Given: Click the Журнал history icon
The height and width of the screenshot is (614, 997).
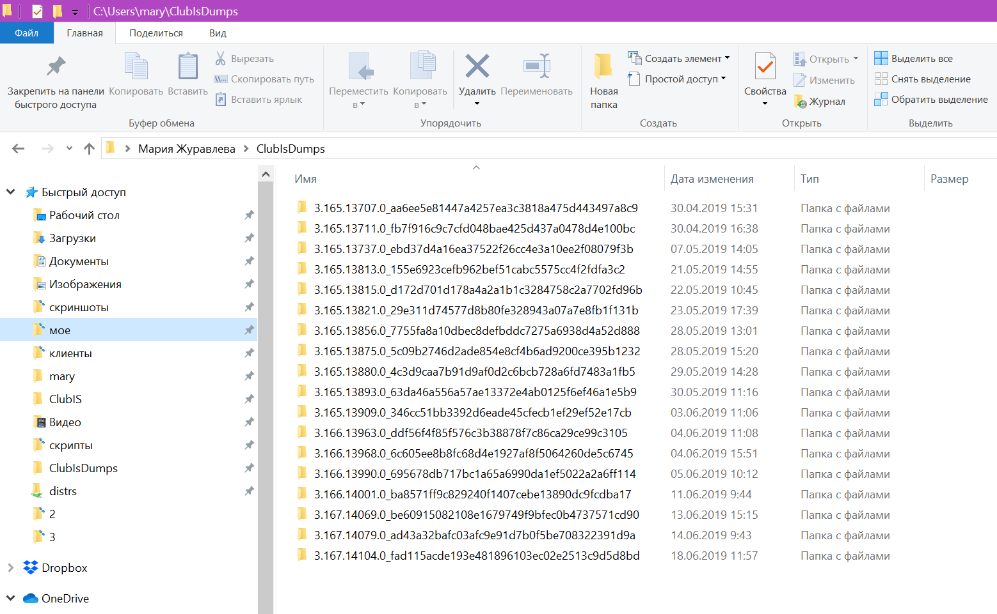Looking at the screenshot, I should coord(800,101).
